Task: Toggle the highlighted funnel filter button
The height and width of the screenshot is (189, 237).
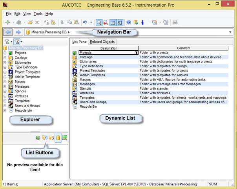Action: [17, 42]
